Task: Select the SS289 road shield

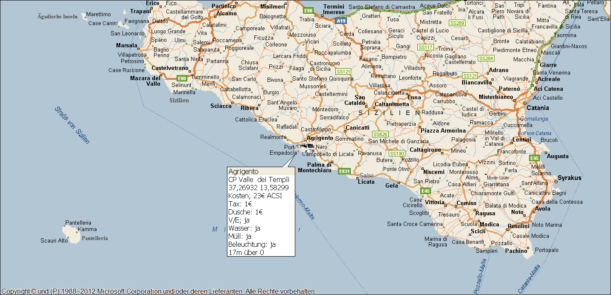Action: 457,23
